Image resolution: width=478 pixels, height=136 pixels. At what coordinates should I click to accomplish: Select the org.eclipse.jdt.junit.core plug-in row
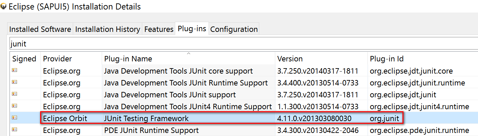(x=244, y=71)
